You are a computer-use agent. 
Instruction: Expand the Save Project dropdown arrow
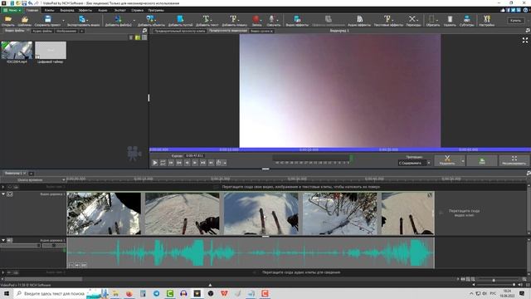click(63, 20)
